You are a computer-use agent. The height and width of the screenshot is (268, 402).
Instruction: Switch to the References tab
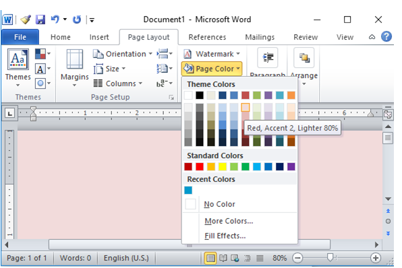207,37
